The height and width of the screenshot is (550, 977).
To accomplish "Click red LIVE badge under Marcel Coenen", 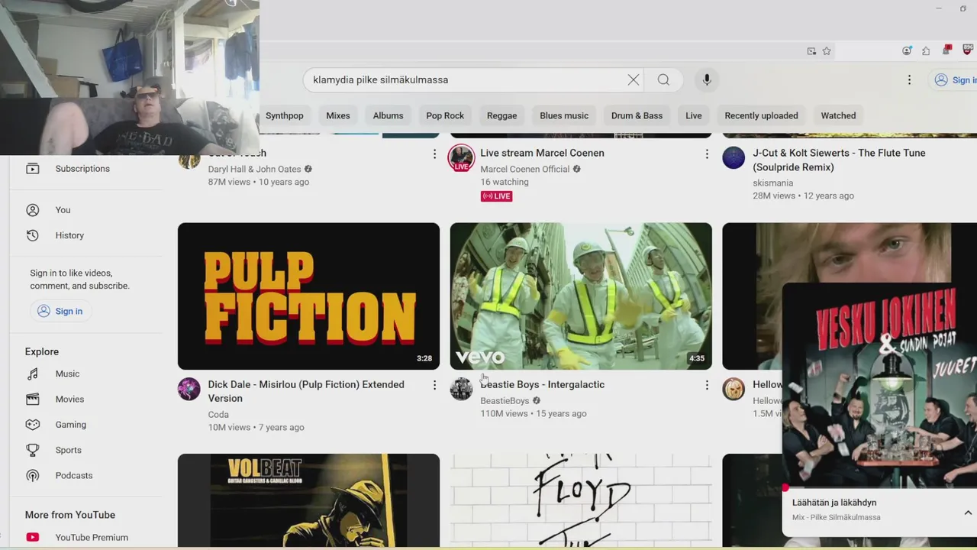I will (496, 196).
